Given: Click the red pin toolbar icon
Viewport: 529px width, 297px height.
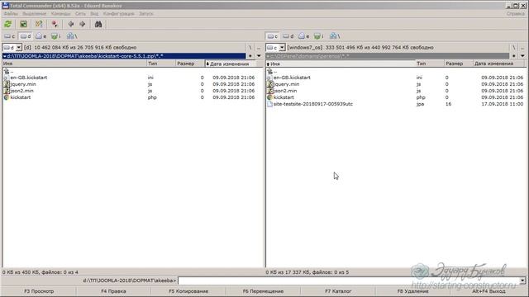Looking at the screenshot, I should click(x=55, y=24).
